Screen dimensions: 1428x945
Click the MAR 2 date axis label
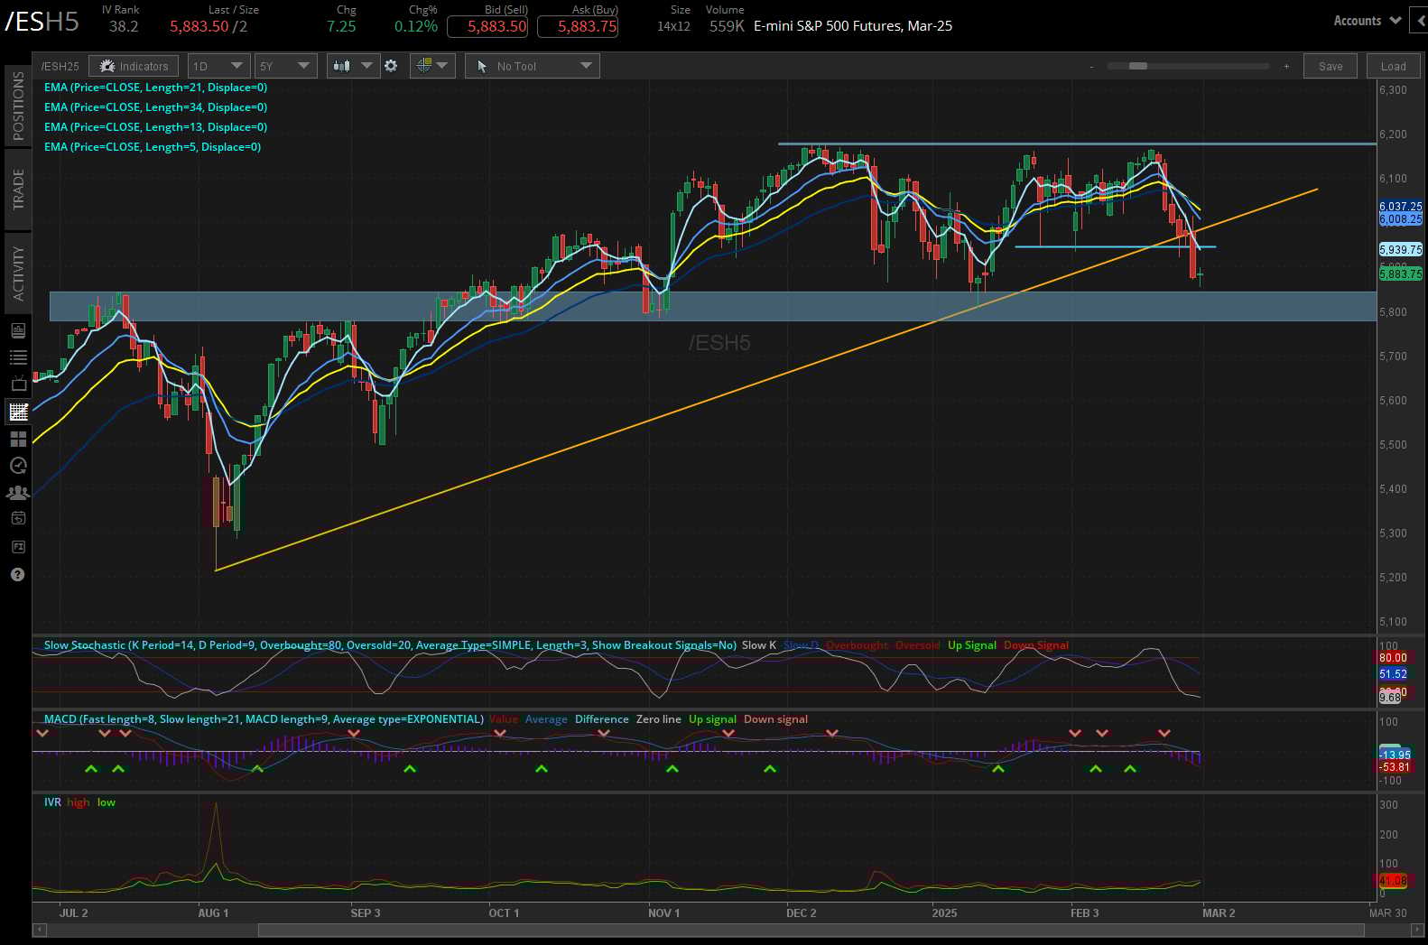[x=1219, y=913]
